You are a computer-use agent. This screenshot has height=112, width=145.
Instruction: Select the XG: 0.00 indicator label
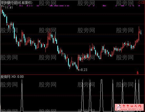18,77
